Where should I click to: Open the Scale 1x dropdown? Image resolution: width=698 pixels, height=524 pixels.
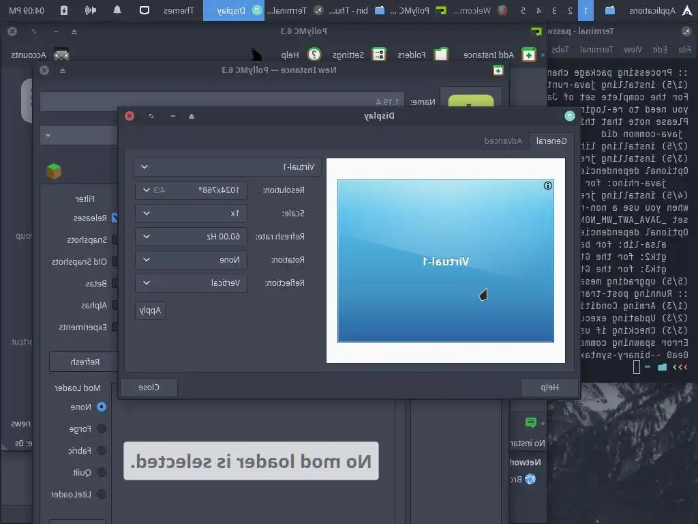(x=191, y=214)
